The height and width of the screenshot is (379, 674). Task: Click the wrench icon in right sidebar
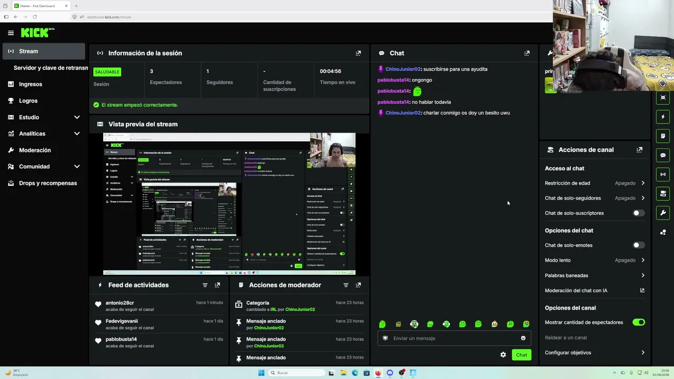[663, 213]
